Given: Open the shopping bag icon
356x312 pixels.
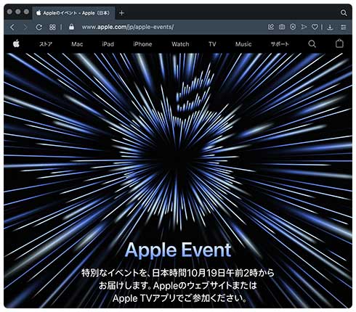Looking at the screenshot, I should [x=339, y=44].
